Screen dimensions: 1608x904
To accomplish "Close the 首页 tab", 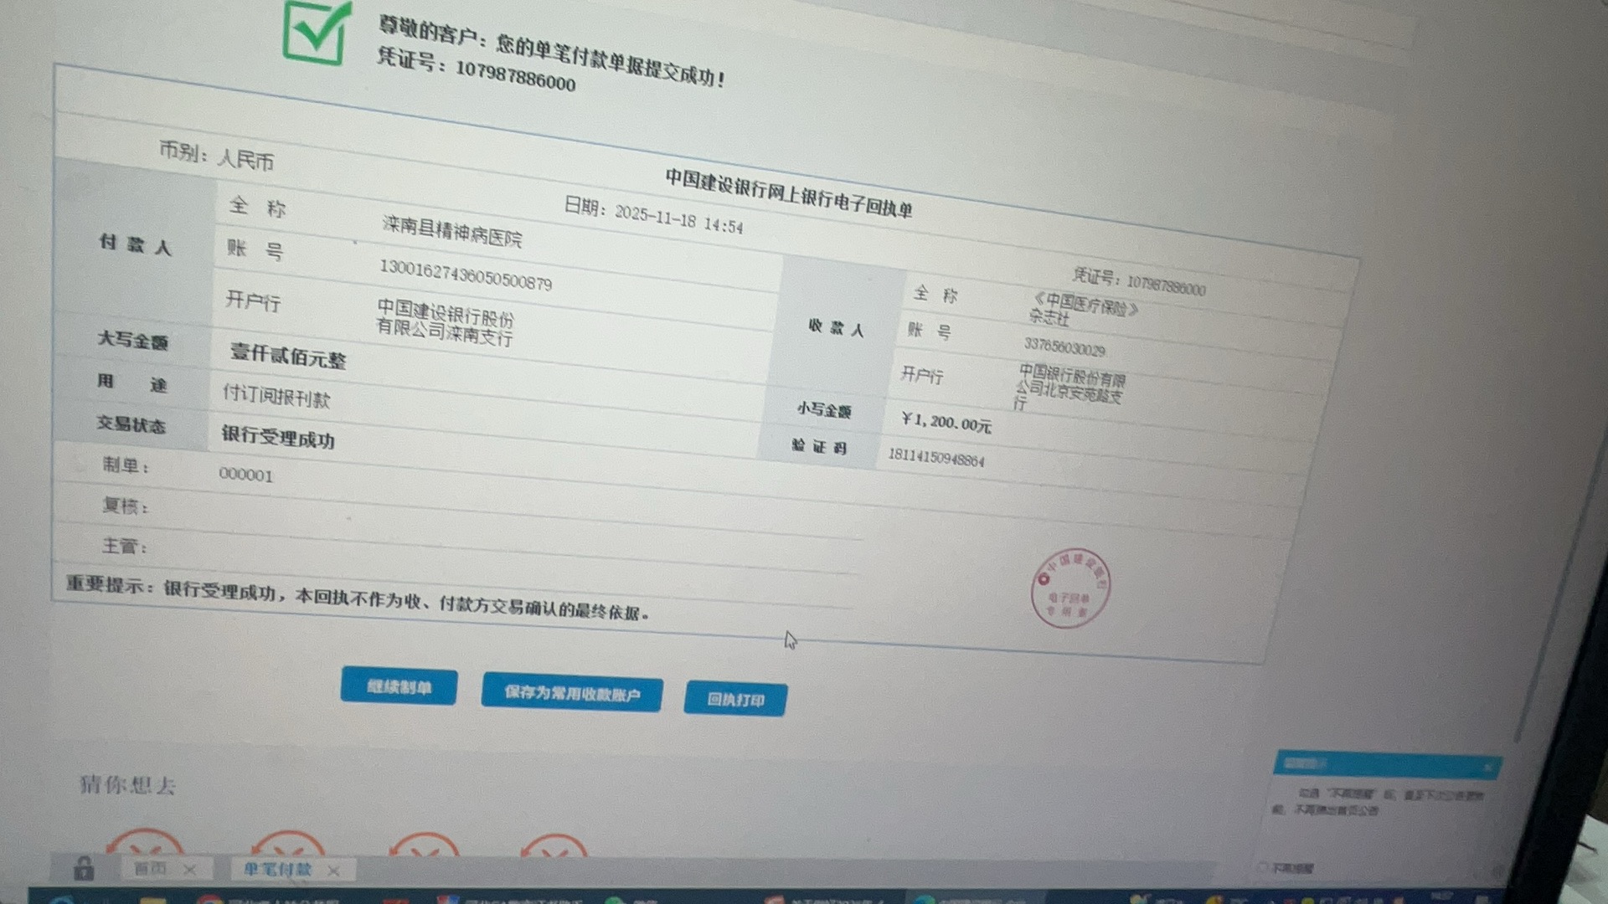I will 189,871.
